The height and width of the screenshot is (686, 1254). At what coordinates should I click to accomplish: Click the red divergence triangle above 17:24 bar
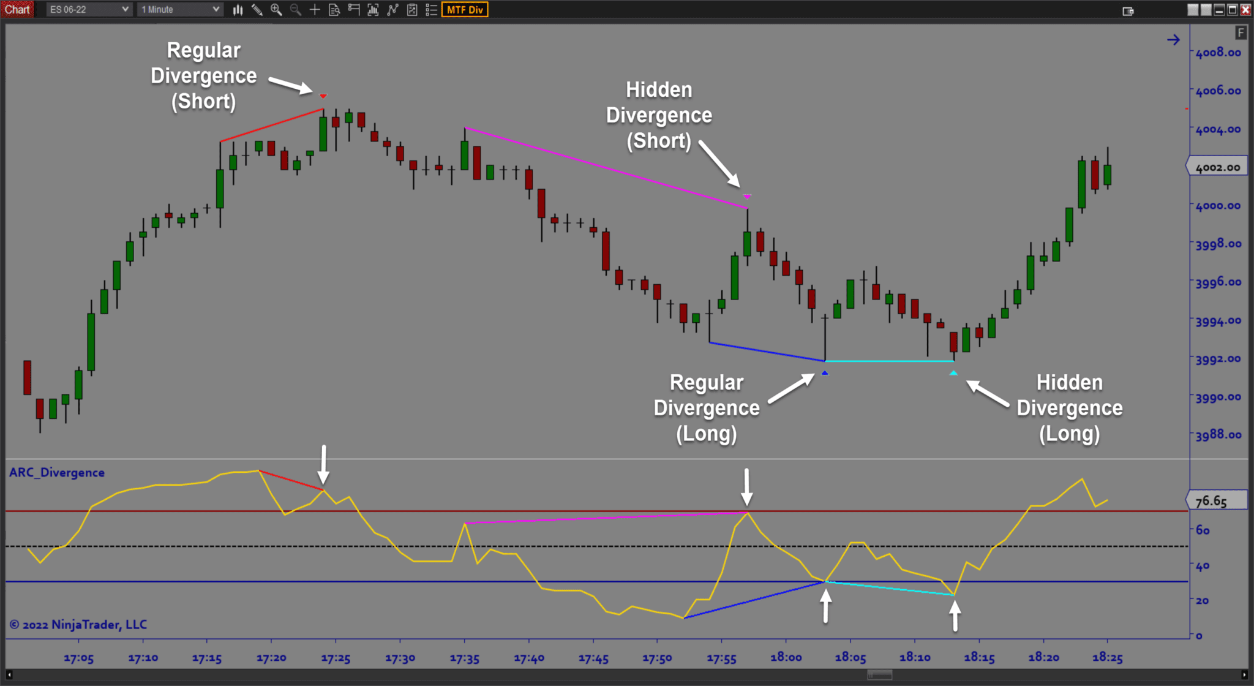coord(323,96)
